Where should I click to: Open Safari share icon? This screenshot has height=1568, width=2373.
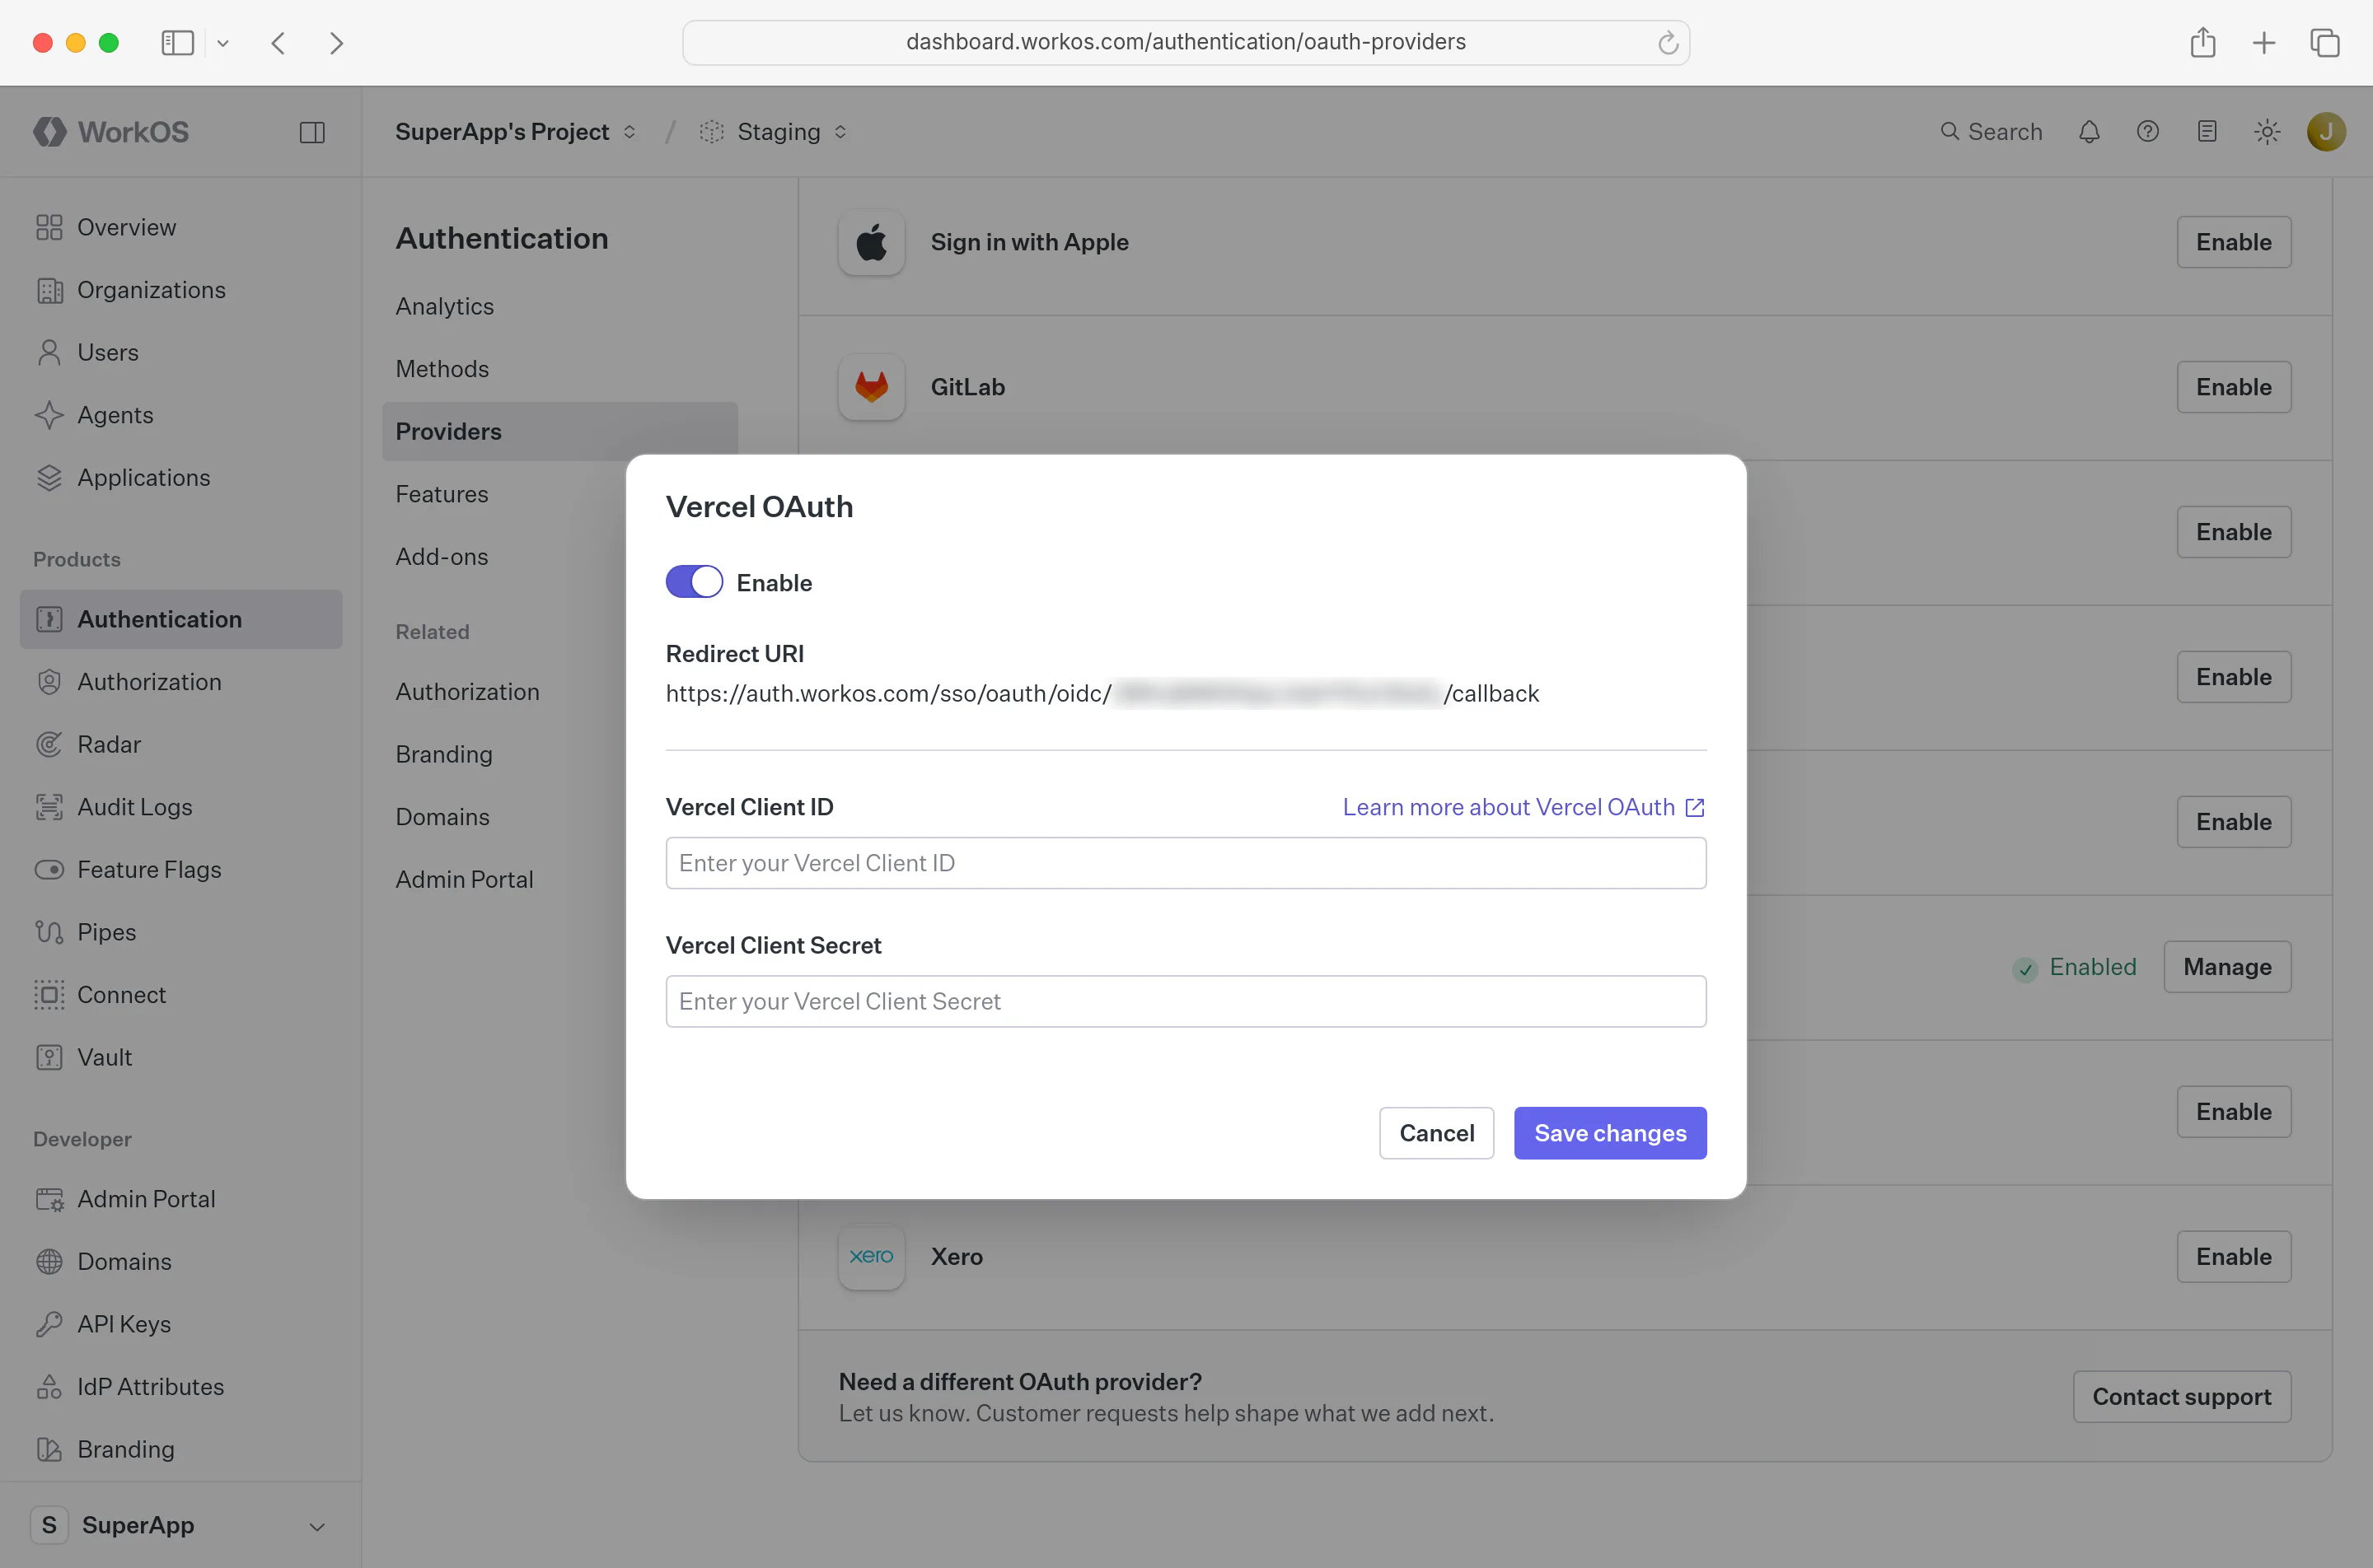pos(2202,43)
